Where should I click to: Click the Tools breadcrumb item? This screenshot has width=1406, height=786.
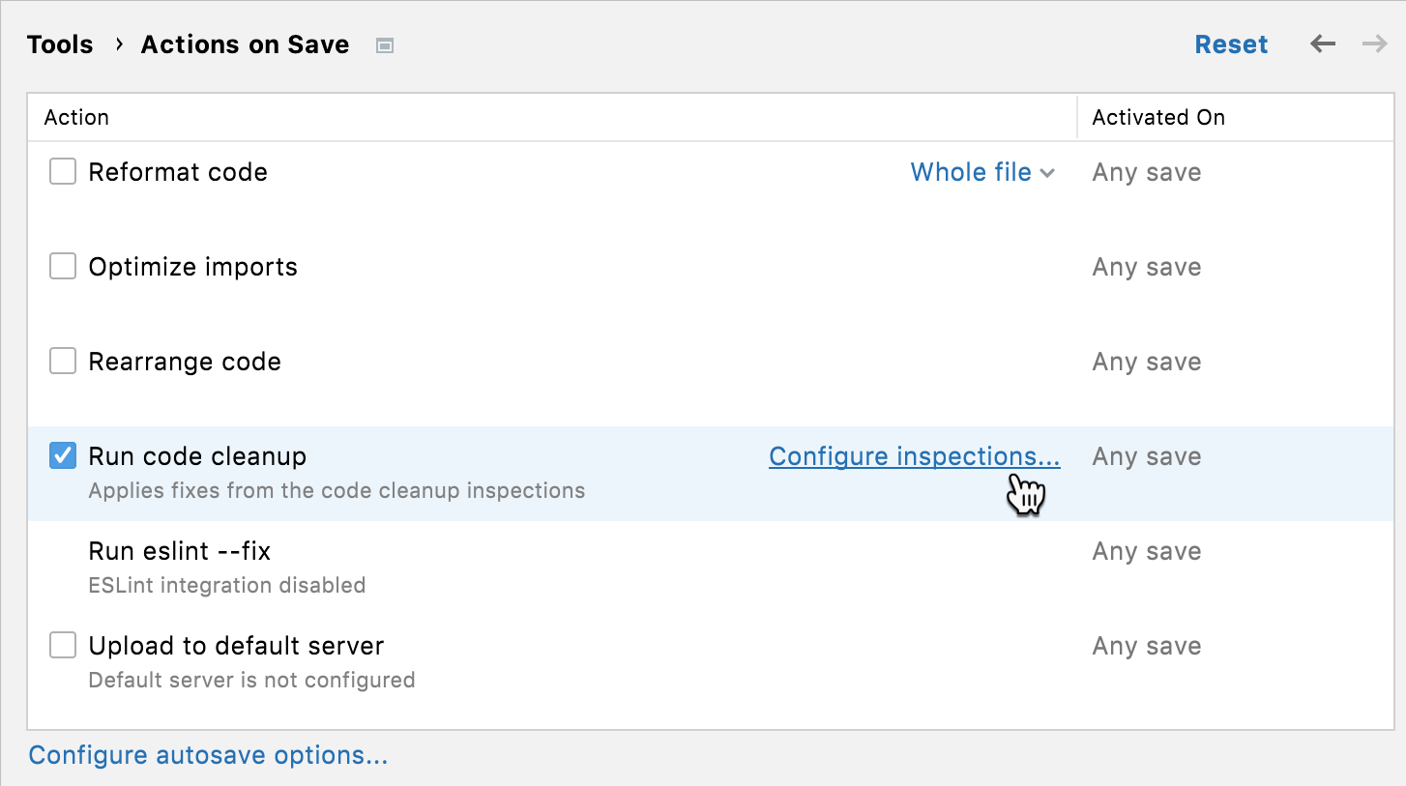[60, 44]
